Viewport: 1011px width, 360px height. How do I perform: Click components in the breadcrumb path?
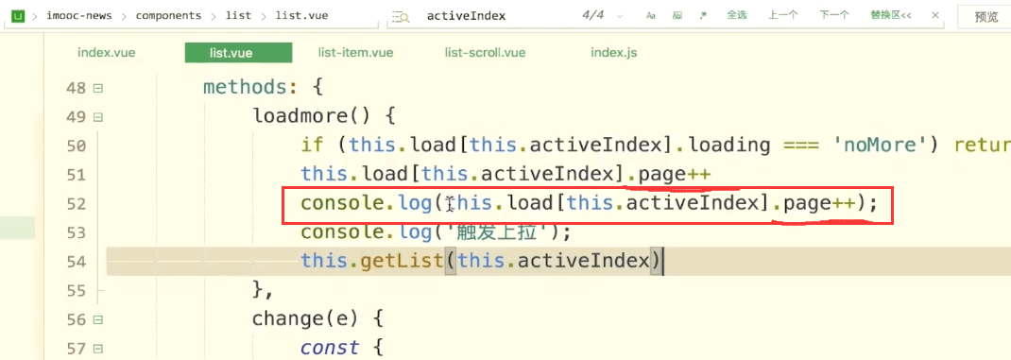pyautogui.click(x=168, y=15)
